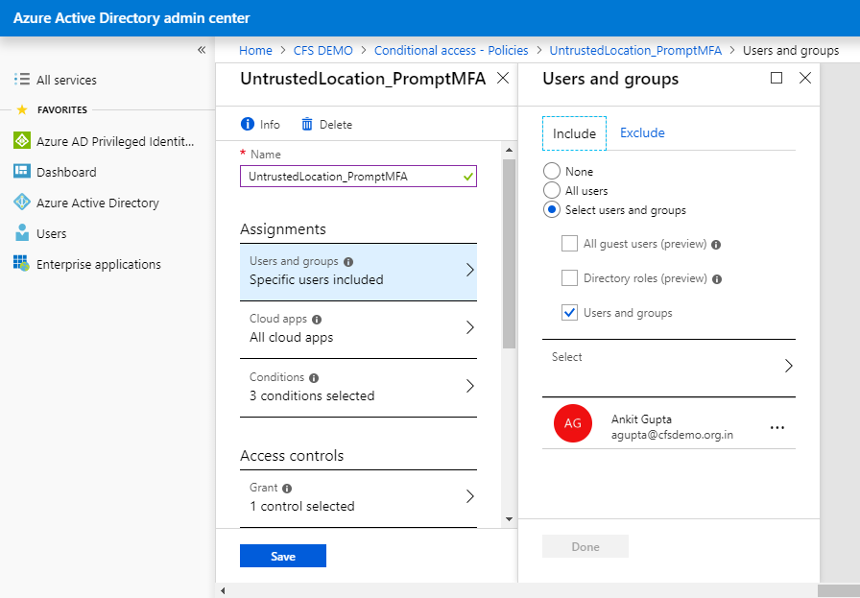
Task: Click the Favorites star icon
Action: 22,109
